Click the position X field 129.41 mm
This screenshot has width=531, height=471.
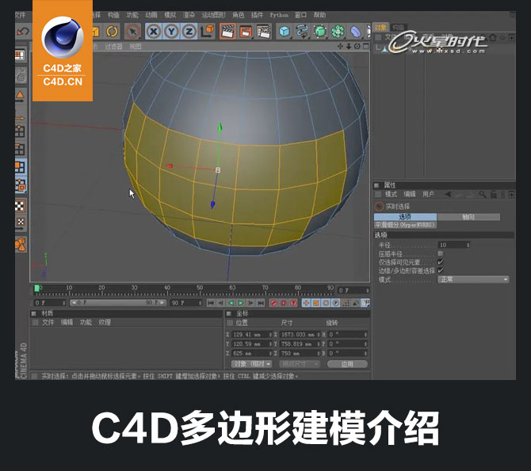pos(251,334)
